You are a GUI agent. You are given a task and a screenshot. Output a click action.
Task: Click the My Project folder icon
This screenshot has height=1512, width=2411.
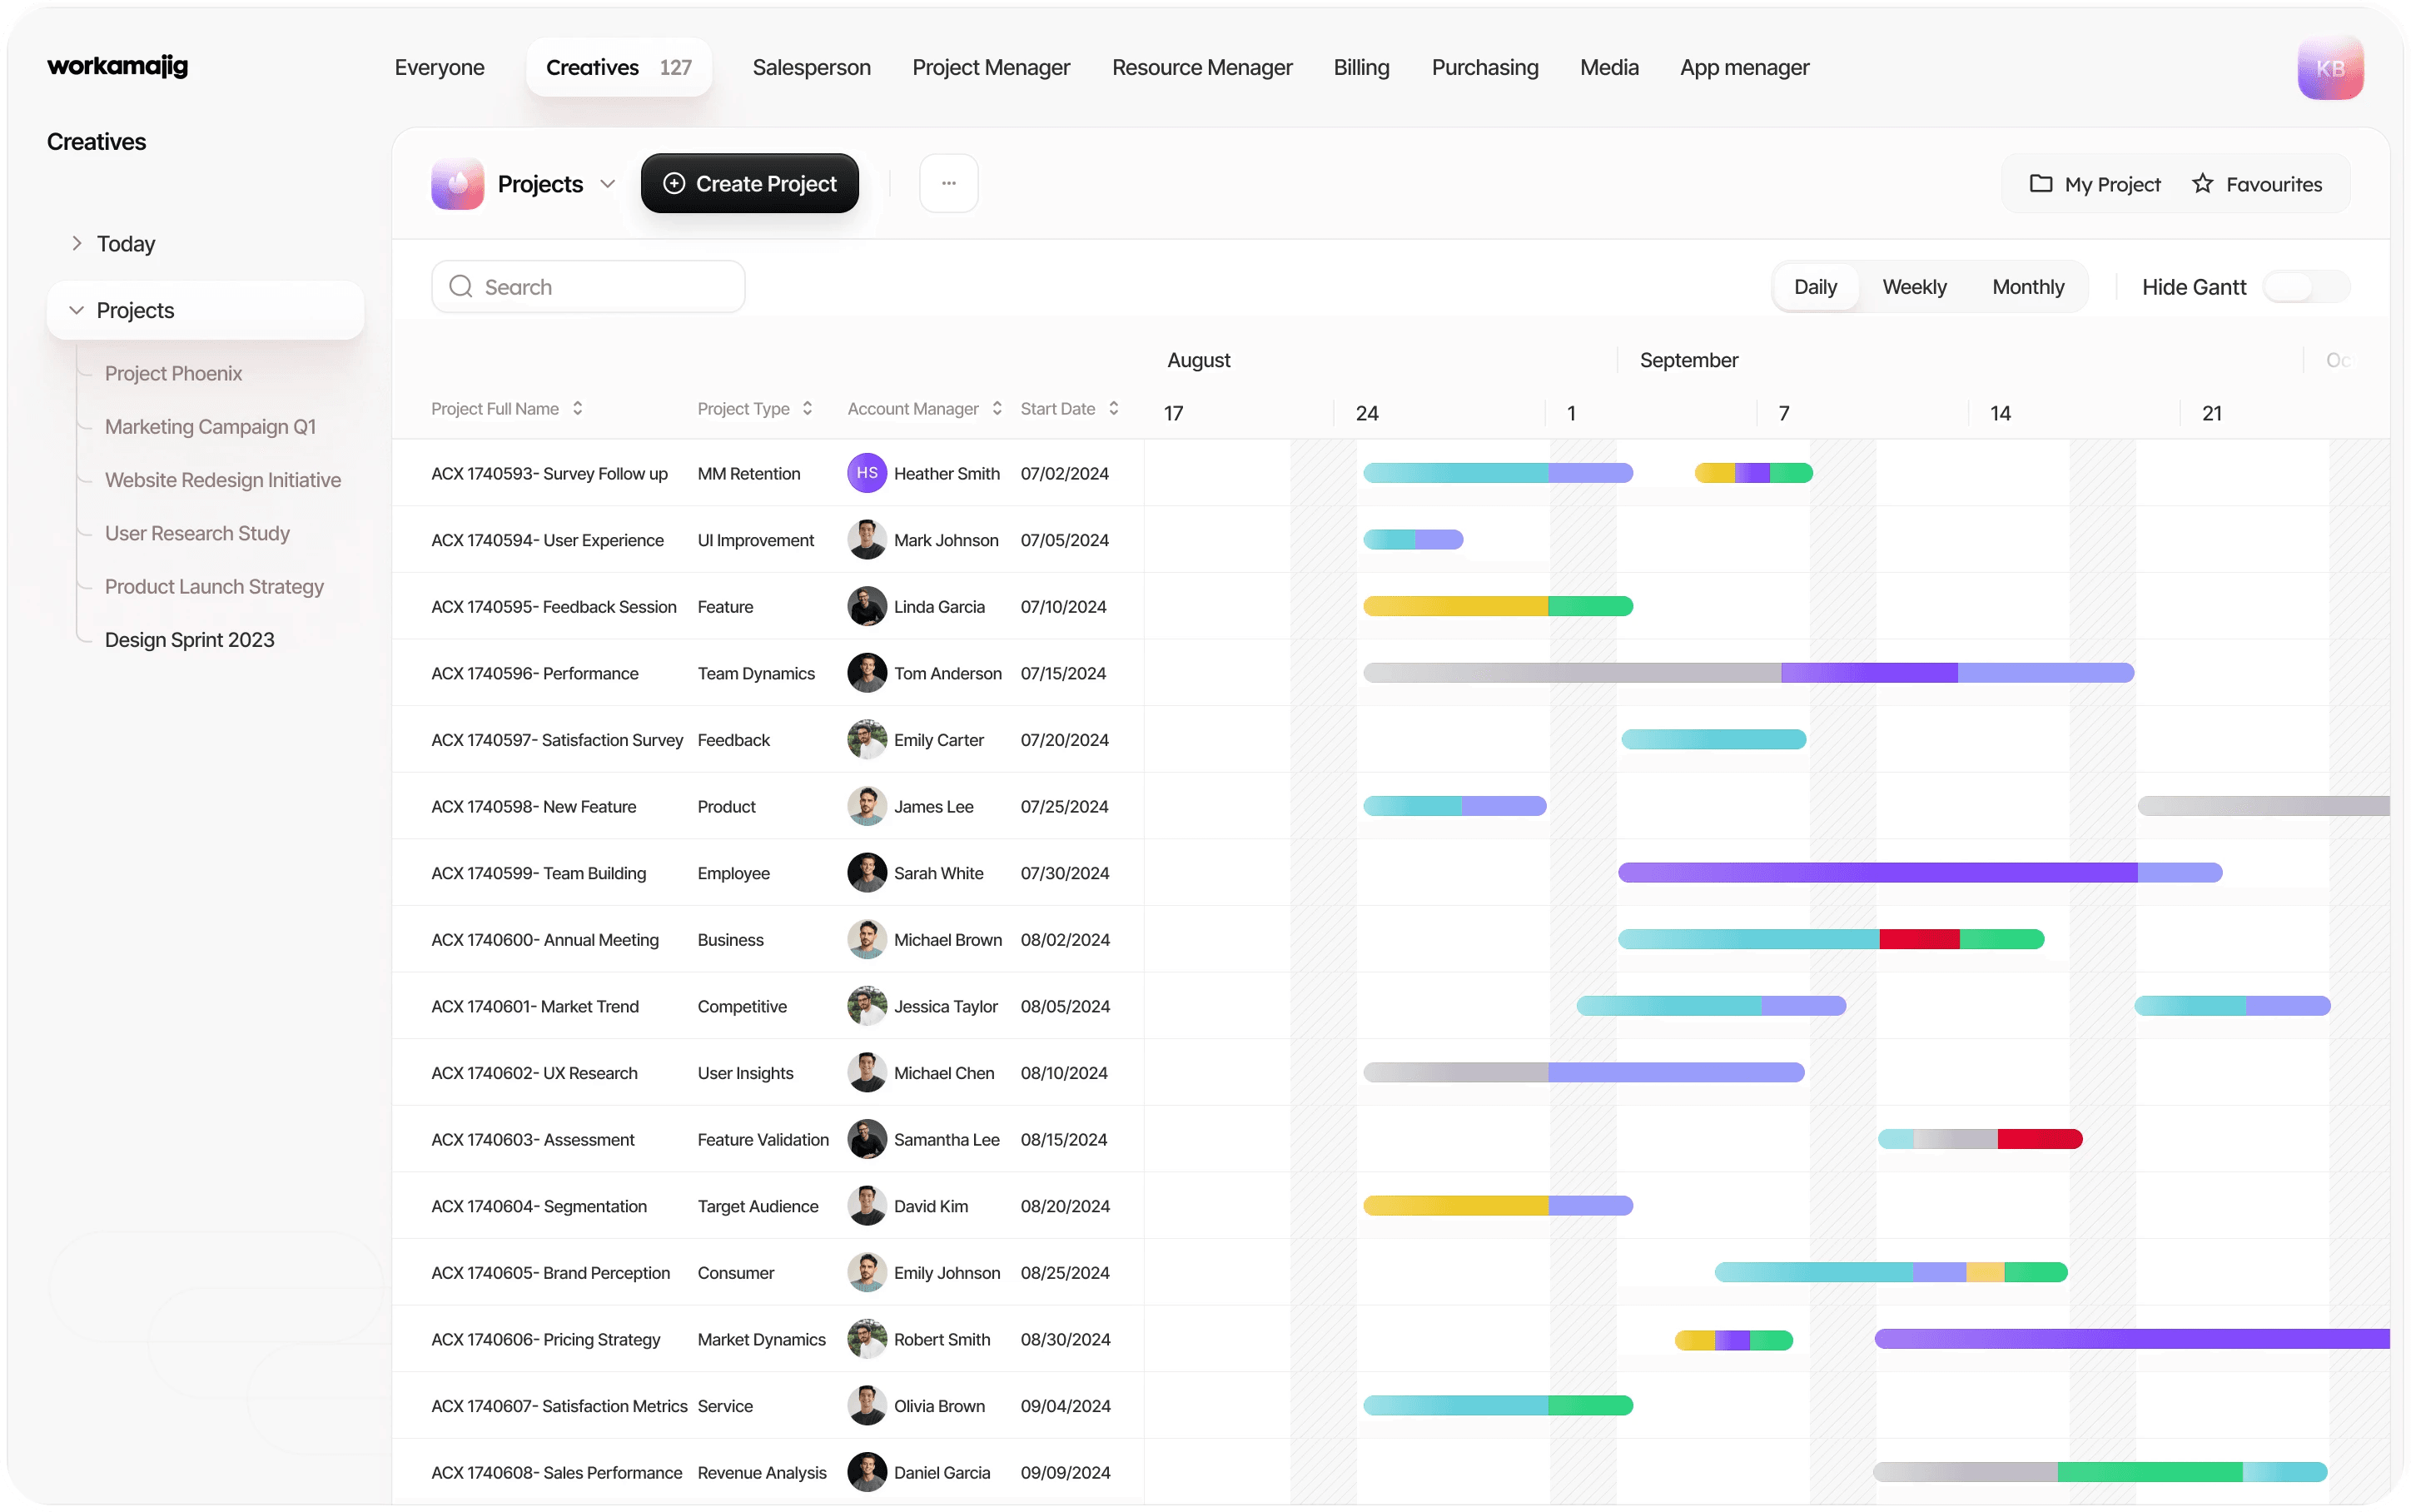pyautogui.click(x=2041, y=184)
